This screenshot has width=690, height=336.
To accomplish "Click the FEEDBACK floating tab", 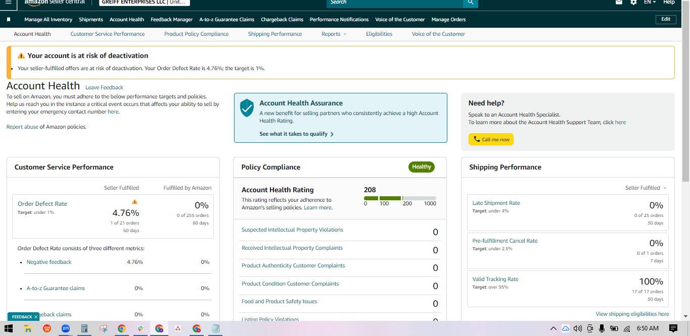I will pyautogui.click(x=24, y=317).
